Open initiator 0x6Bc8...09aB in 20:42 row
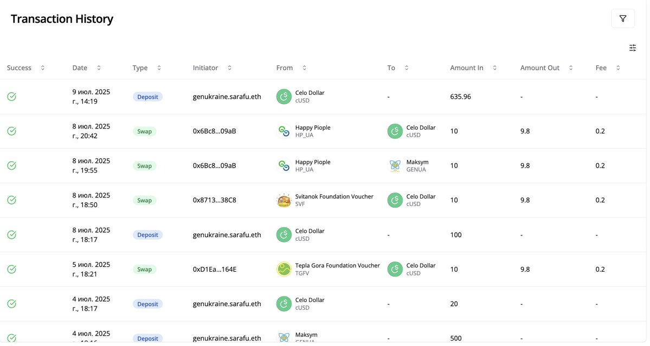Viewport: 650px width, 346px height. tap(214, 131)
